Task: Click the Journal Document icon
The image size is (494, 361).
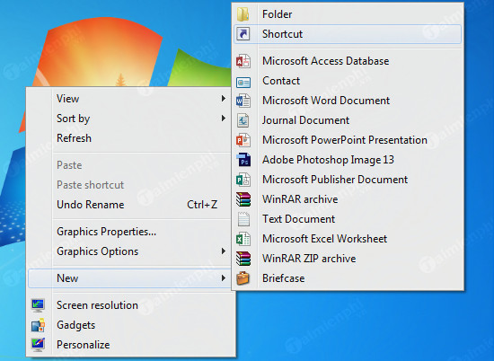Action: coord(243,120)
